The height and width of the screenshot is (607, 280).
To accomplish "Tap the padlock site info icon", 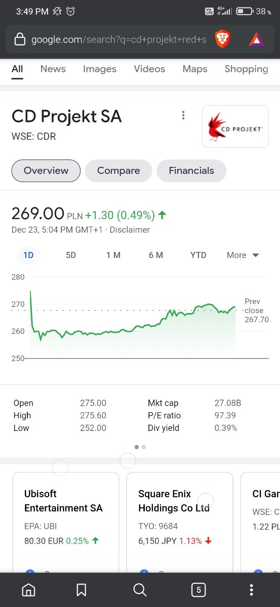I will [19, 39].
